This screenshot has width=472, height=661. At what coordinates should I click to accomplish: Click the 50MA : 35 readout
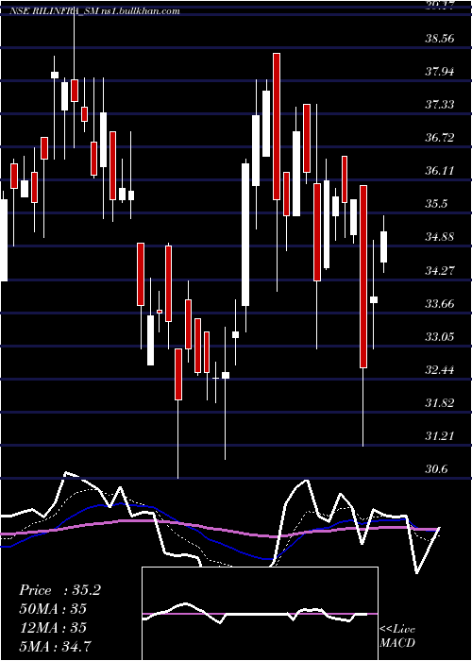53,609
